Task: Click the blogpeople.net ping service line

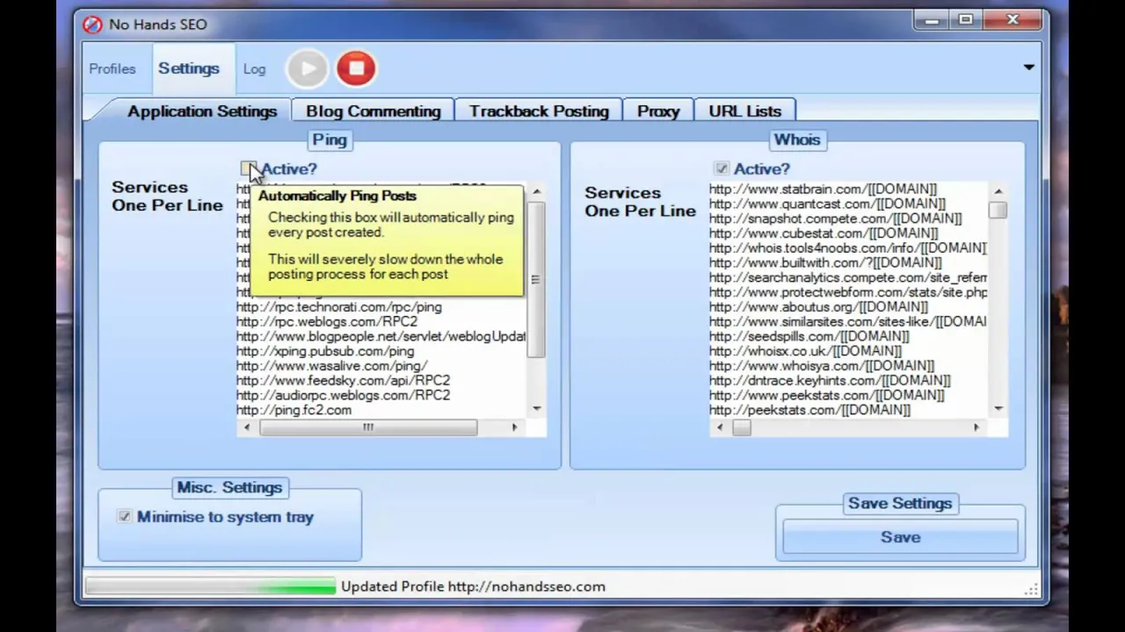Action: tap(381, 336)
